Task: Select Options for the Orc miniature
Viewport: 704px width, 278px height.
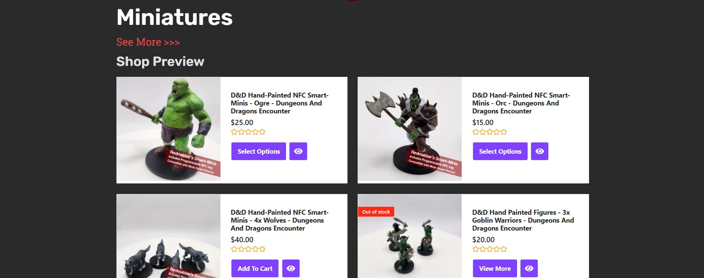Action: click(500, 151)
